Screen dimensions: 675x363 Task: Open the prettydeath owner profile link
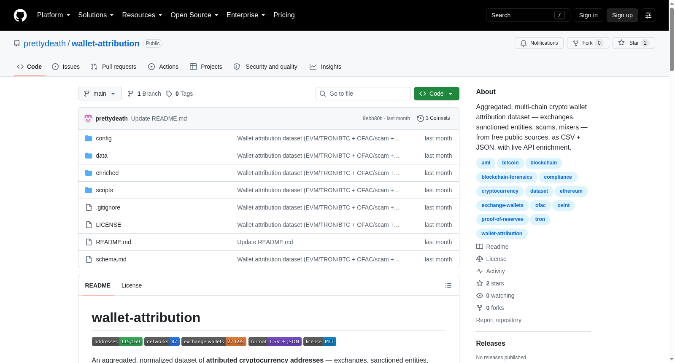(45, 43)
